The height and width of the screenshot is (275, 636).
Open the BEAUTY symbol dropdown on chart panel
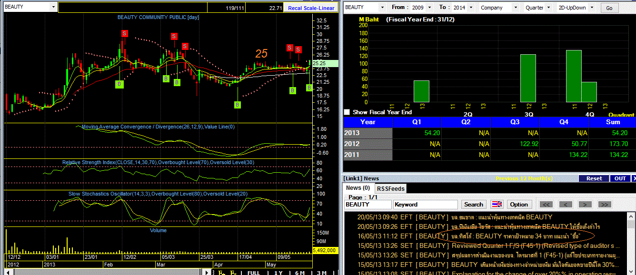point(53,8)
